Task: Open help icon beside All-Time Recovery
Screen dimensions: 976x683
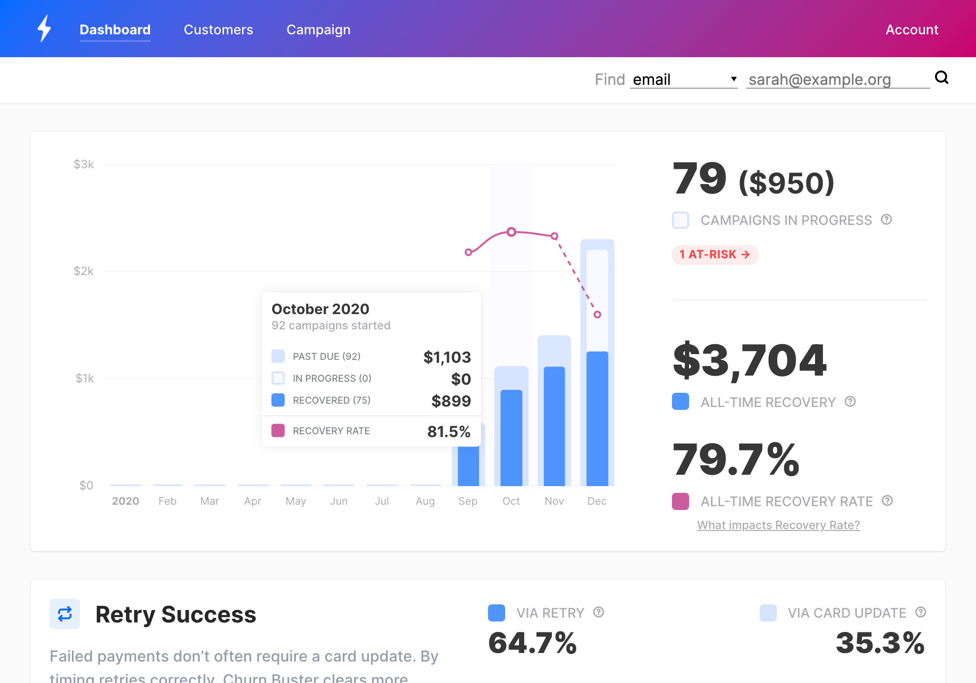Action: 850,401
